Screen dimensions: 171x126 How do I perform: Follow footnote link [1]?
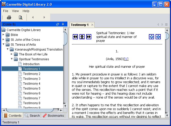[126, 59]
